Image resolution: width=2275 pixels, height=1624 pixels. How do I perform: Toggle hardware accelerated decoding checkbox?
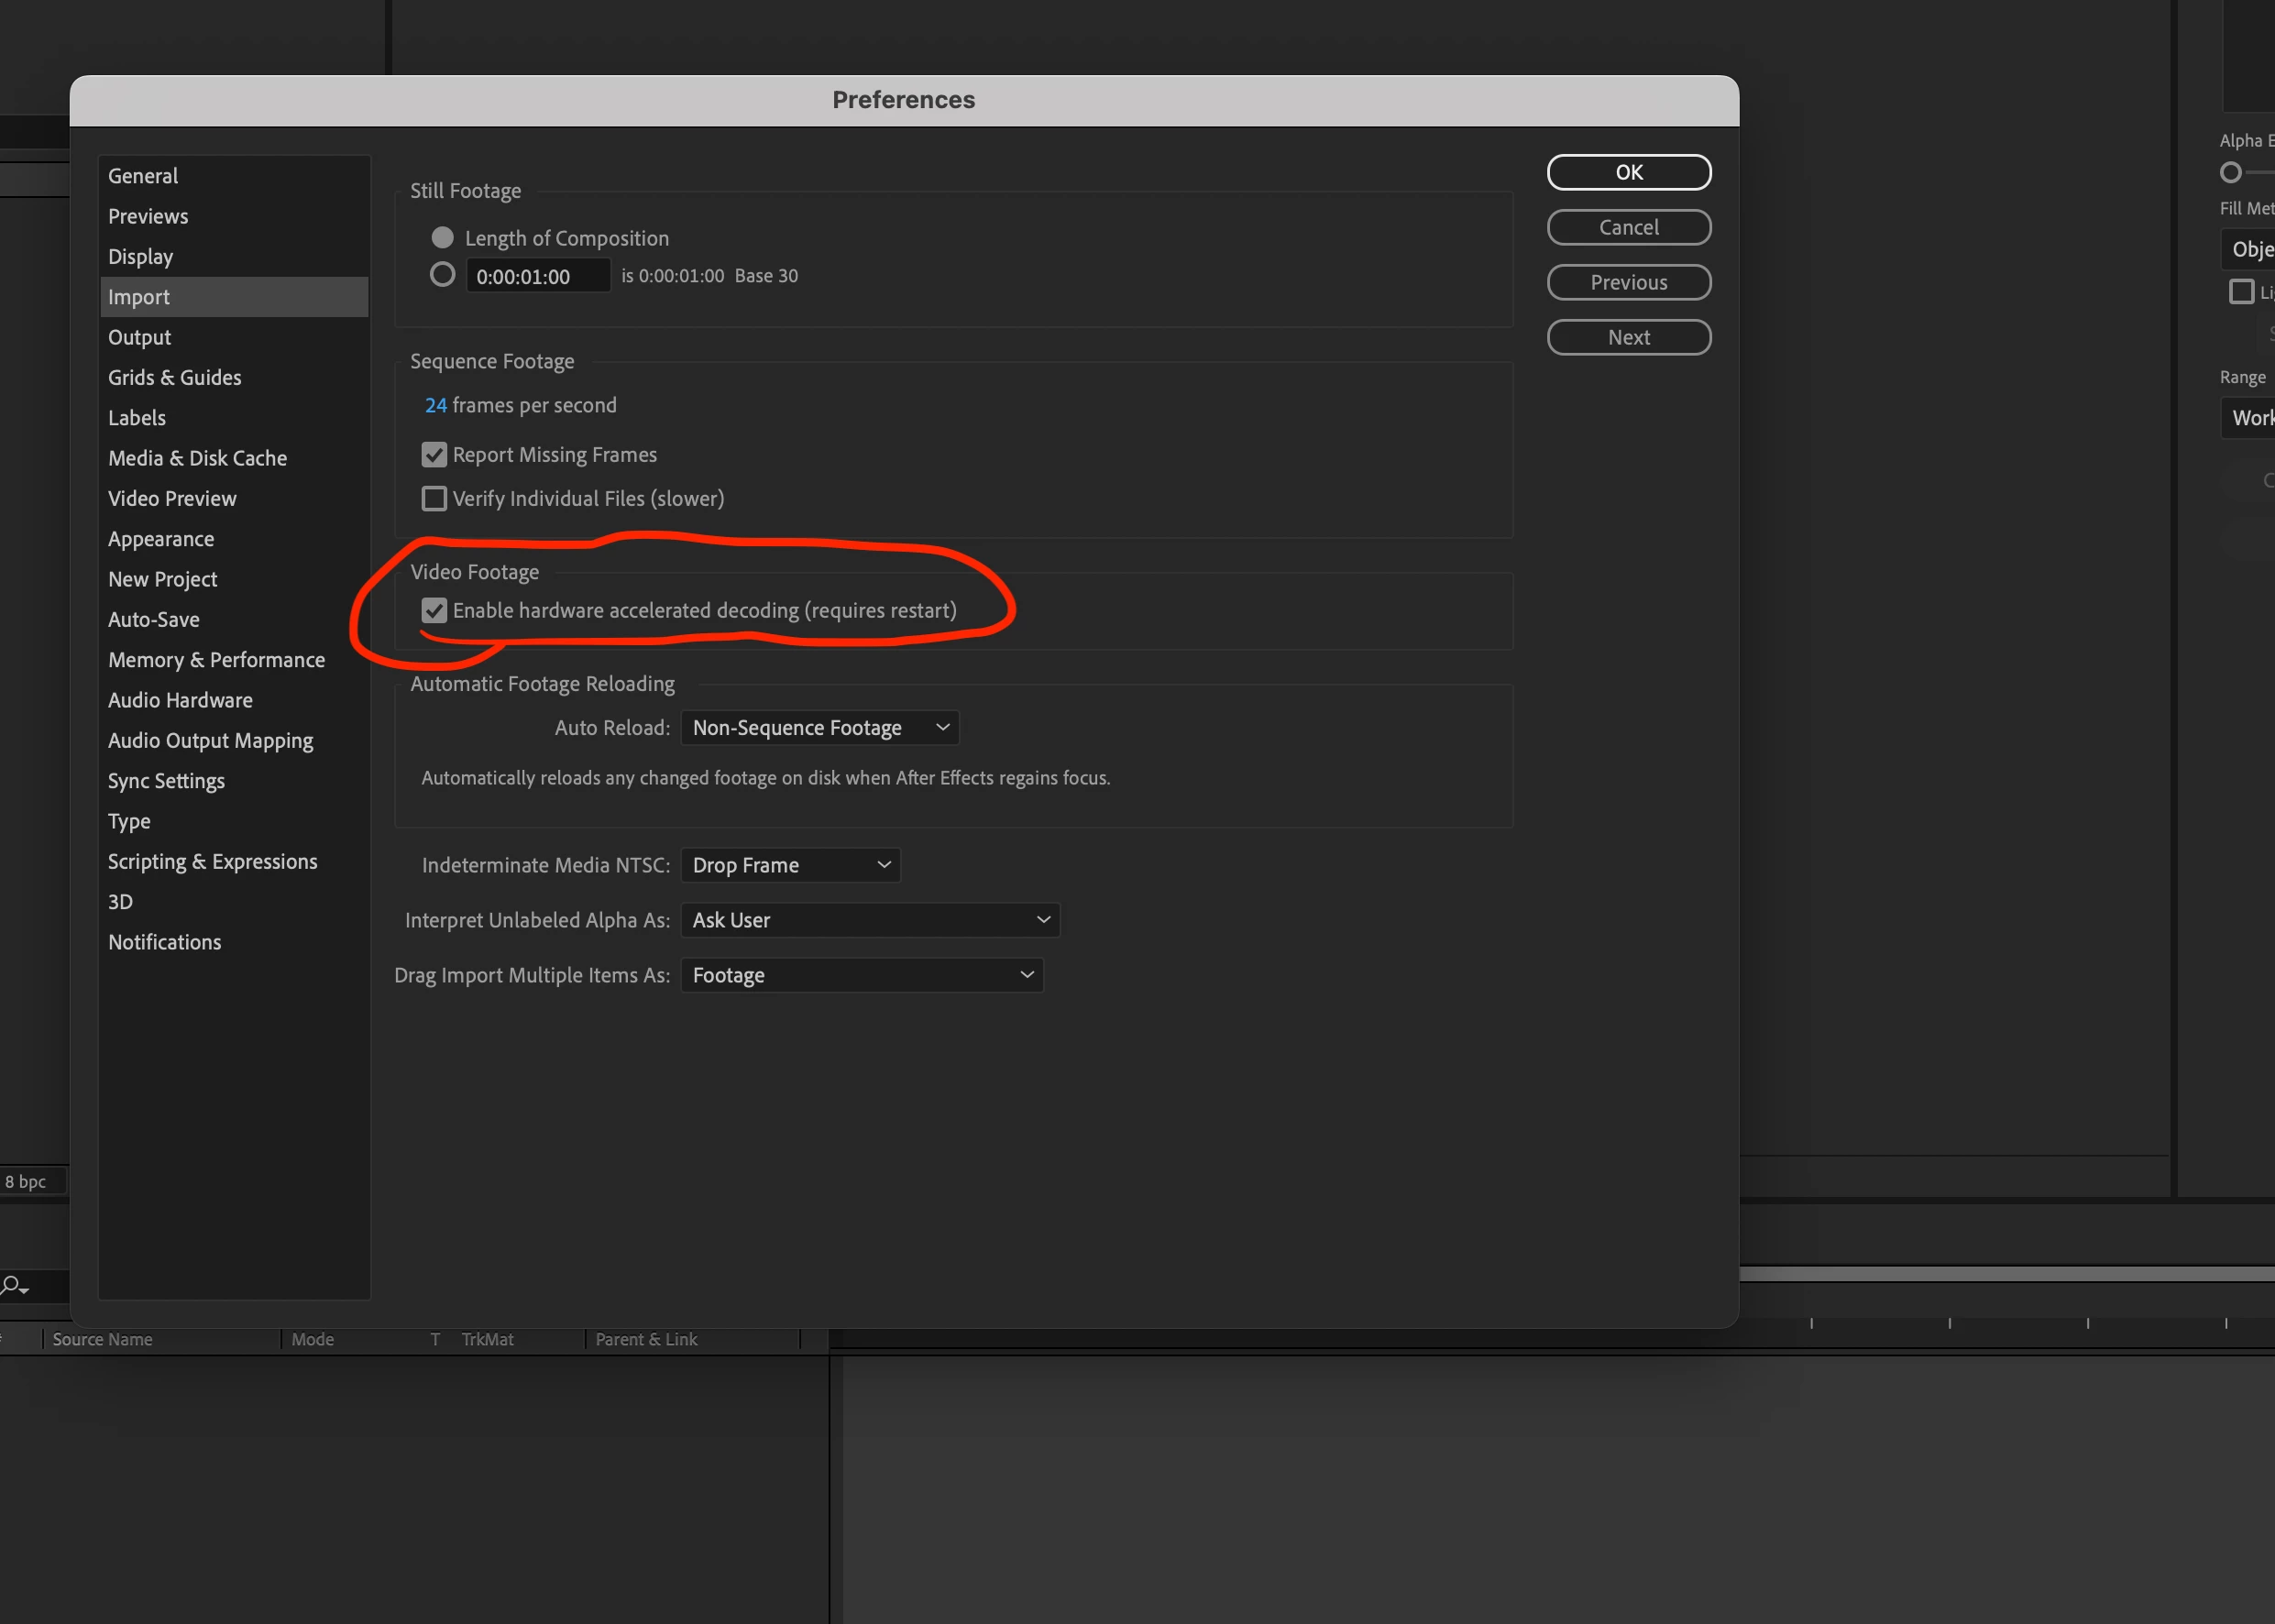[x=434, y=610]
